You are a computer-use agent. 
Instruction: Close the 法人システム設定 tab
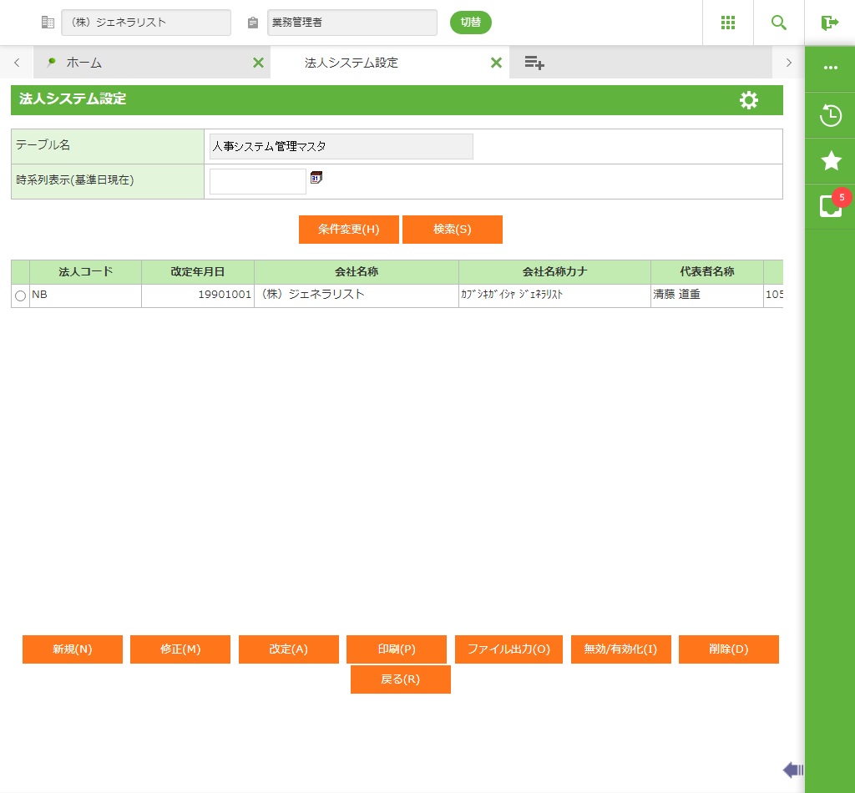point(496,63)
